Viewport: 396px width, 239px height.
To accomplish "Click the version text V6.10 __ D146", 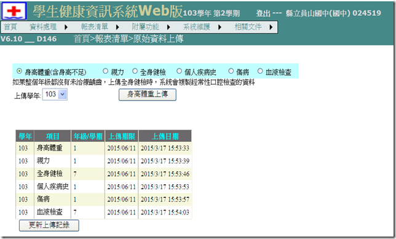I will coord(28,39).
